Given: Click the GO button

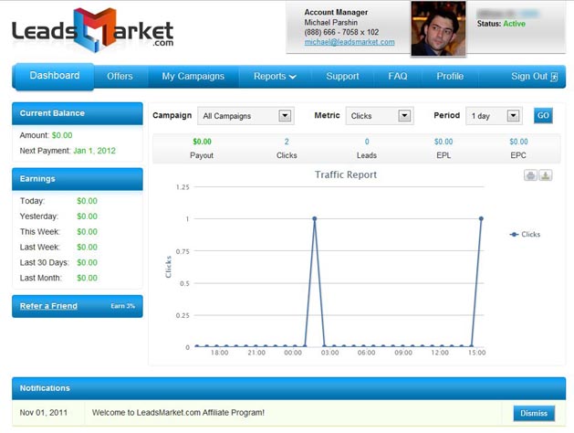Looking at the screenshot, I should (543, 116).
